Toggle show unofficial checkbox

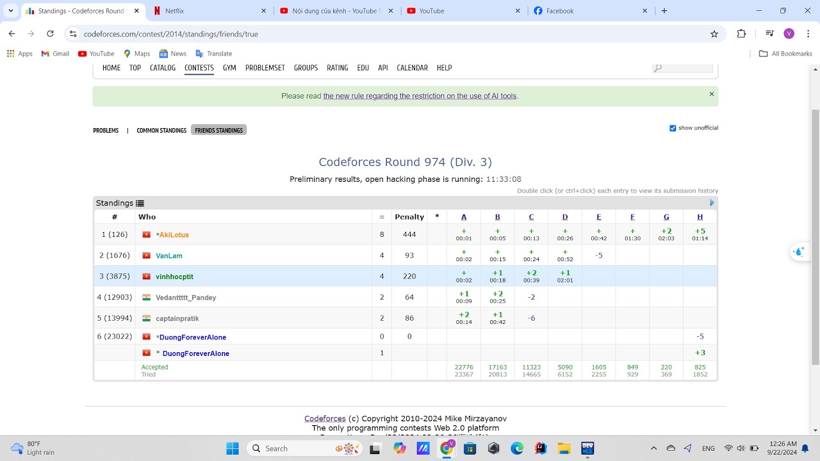[673, 128]
